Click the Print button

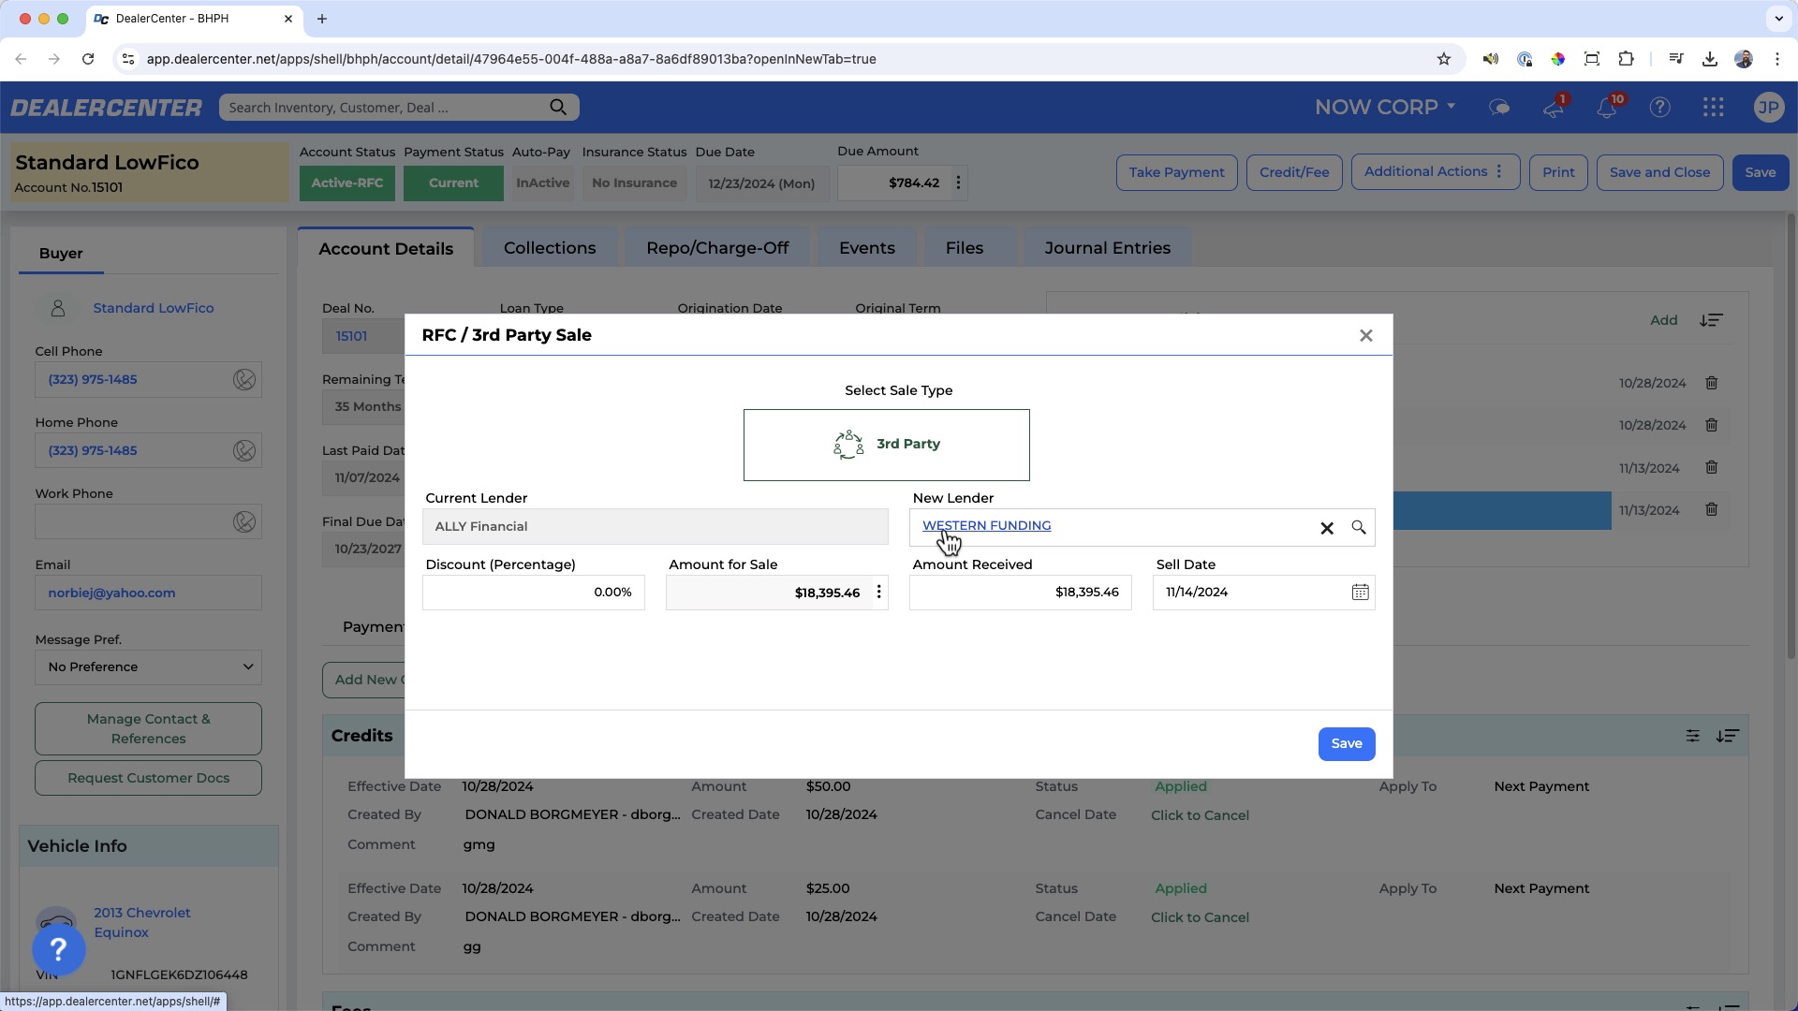(x=1558, y=172)
